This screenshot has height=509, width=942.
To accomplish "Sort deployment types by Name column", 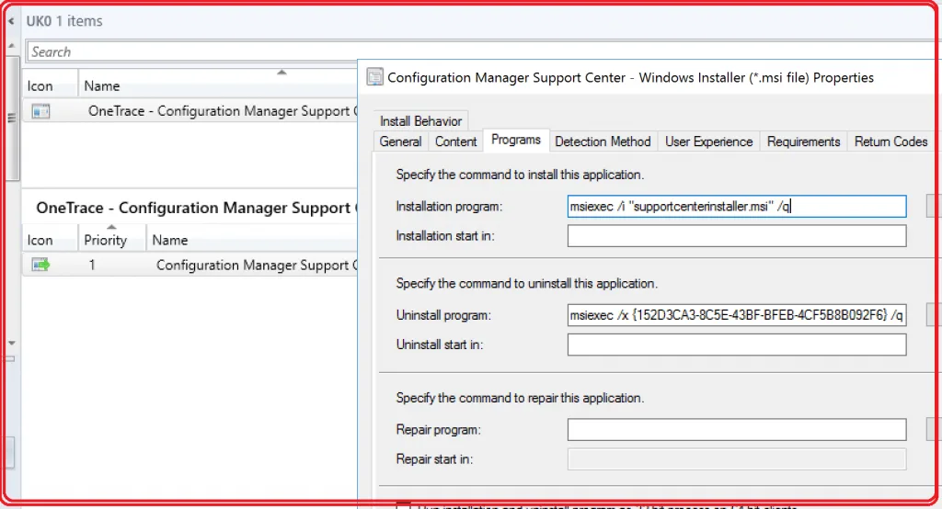I will (x=252, y=240).
